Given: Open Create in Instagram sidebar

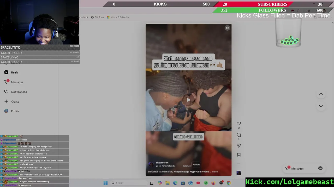Looking at the screenshot, I should pyautogui.click(x=12, y=102).
